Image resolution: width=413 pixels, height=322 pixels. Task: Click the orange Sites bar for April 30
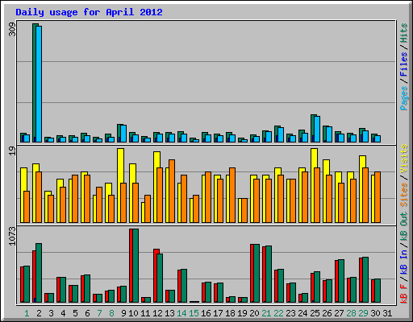click(x=378, y=197)
